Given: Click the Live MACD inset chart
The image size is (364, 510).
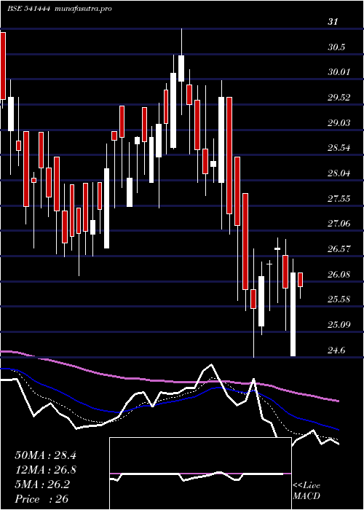Looking at the screenshot, I should tap(200, 474).
